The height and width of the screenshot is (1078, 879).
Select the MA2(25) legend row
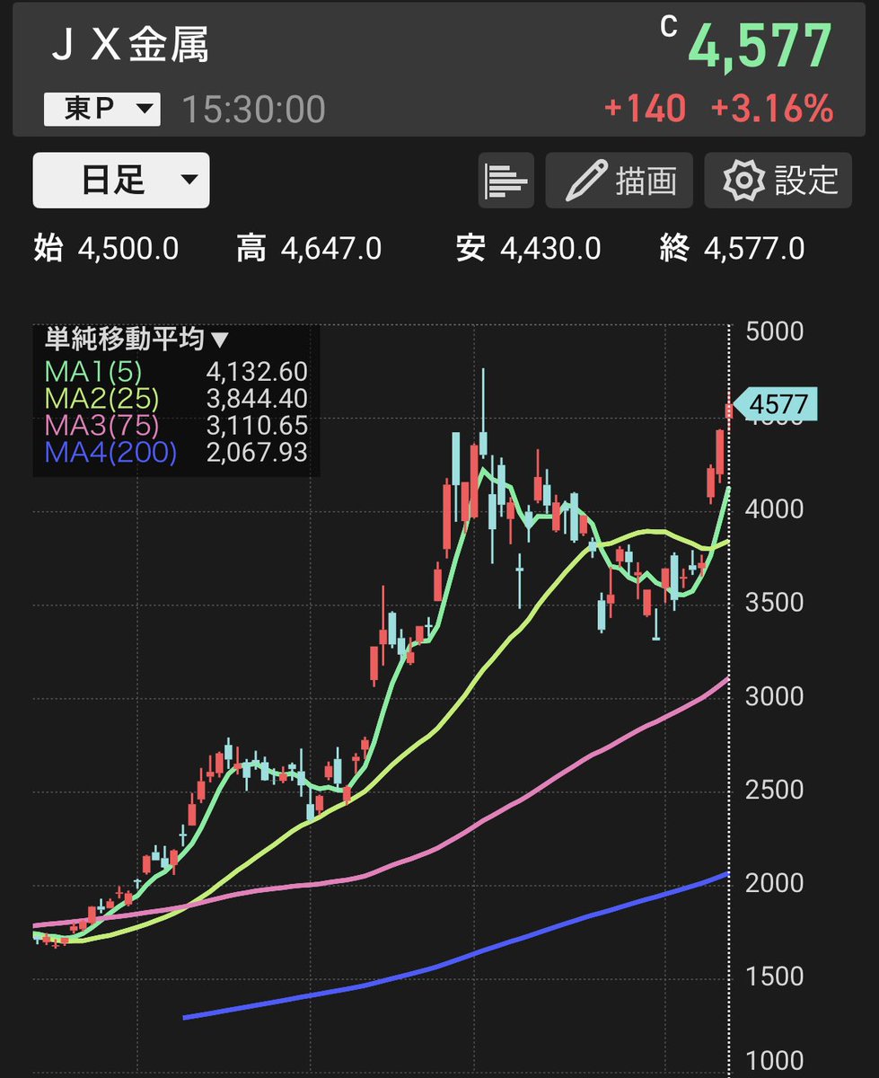(x=175, y=398)
